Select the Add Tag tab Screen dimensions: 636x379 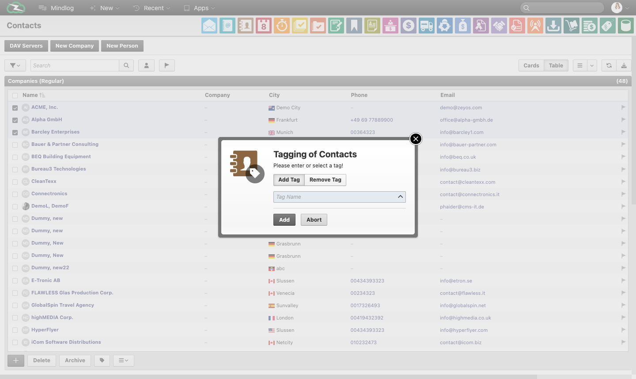289,180
